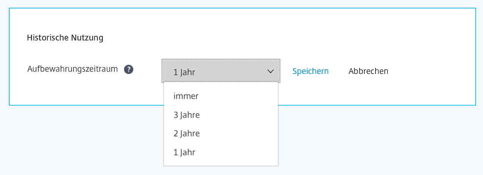Click the selected "1 Jahr" text in combo box

(184, 72)
